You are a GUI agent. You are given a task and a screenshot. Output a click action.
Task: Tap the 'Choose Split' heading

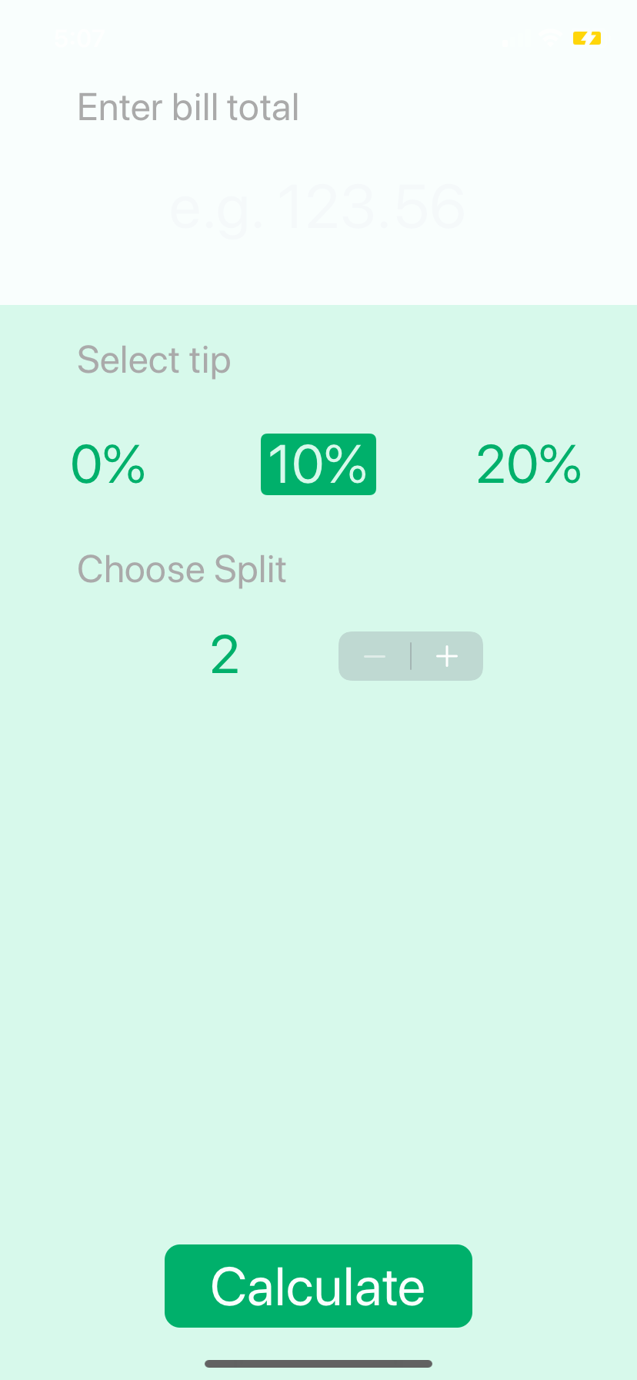(x=182, y=570)
